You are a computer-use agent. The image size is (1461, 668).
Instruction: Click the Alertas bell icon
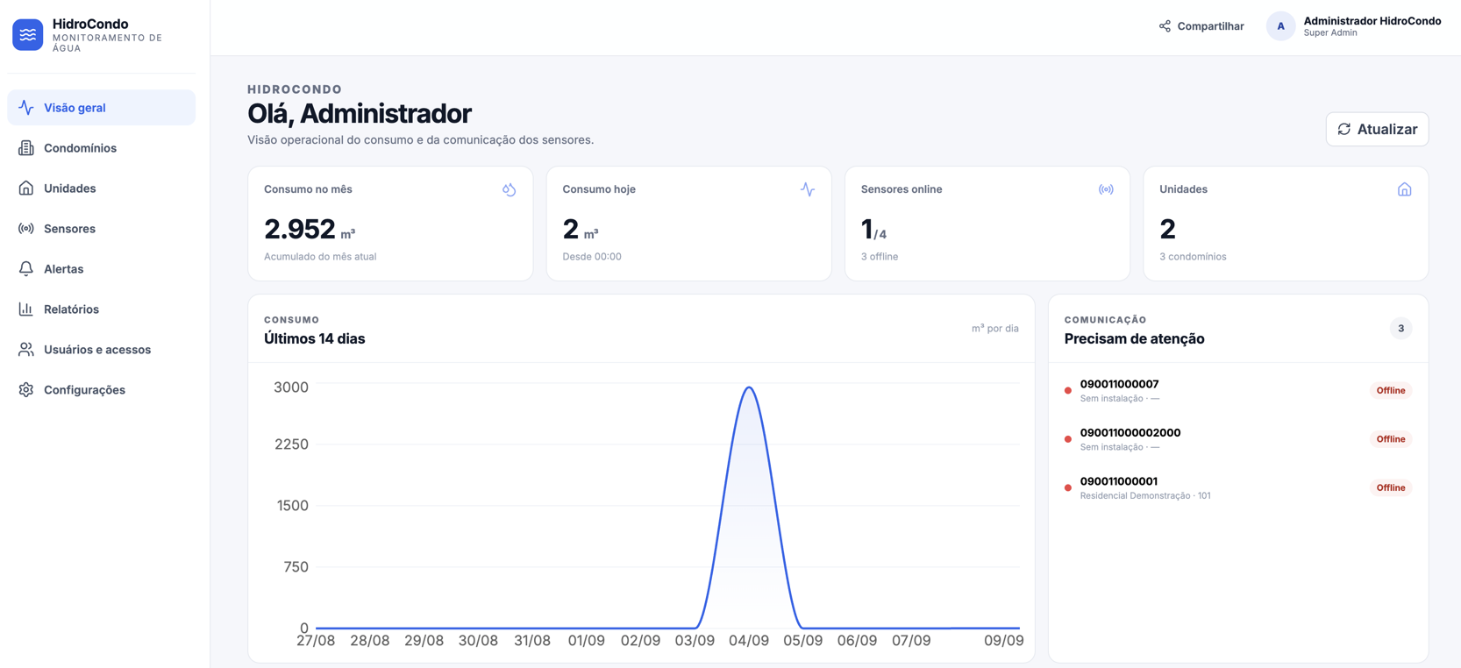[x=26, y=269]
